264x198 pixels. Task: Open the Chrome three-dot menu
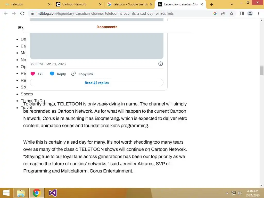[258, 13]
